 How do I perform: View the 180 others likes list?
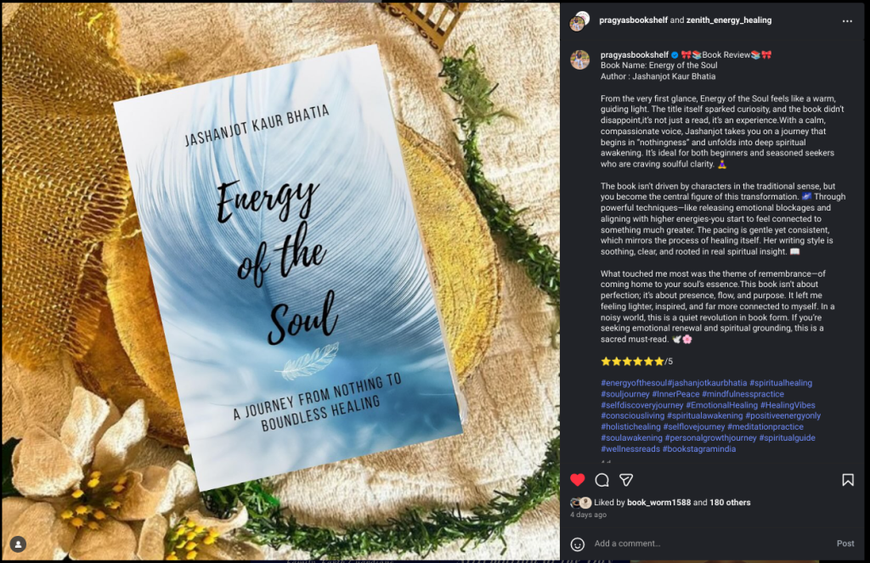click(x=730, y=503)
